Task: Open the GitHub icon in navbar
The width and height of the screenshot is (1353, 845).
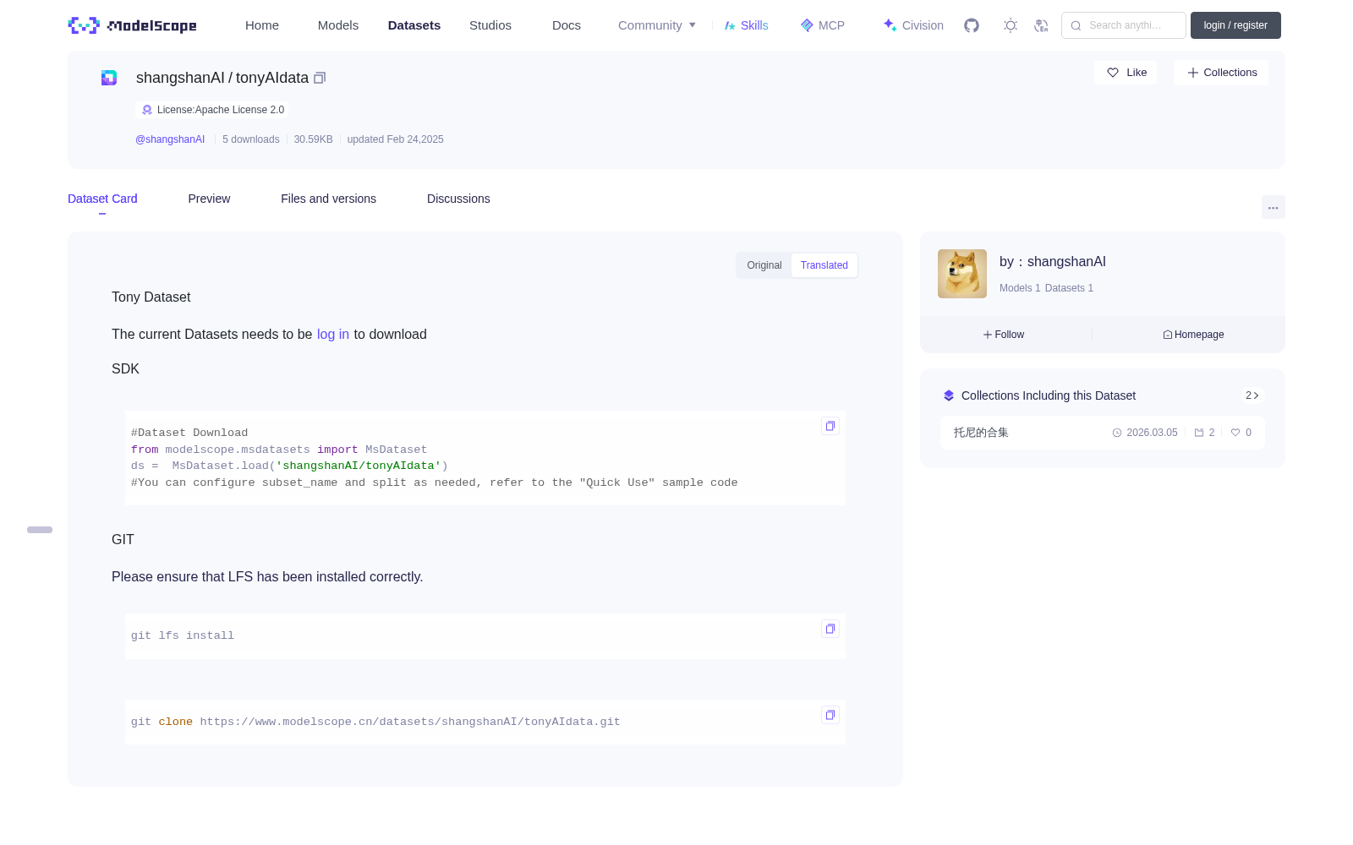Action: 972,25
